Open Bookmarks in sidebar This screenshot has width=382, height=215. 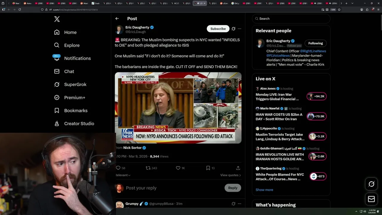(71, 110)
